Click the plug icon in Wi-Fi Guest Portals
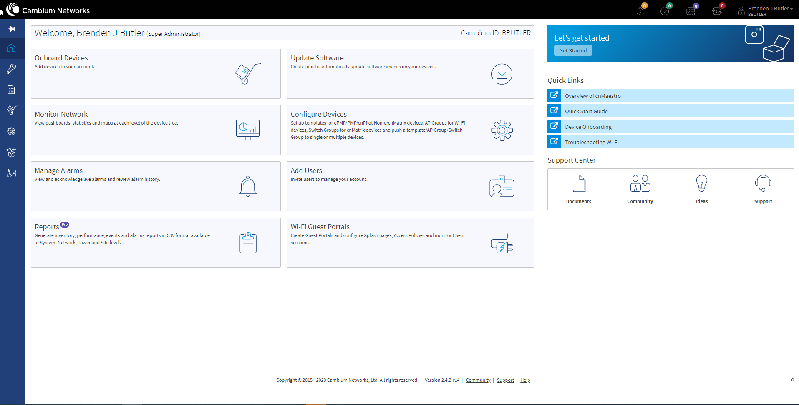The image size is (799, 405). coord(502,243)
